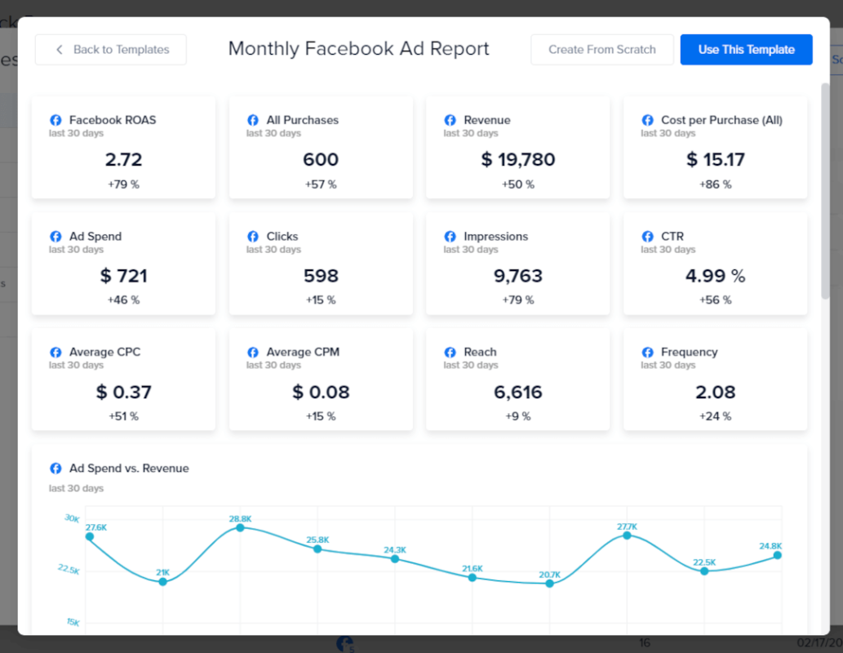Viewport: 843px width, 653px height.
Task: Click Facebook icon beside Impressions
Action: coord(450,237)
